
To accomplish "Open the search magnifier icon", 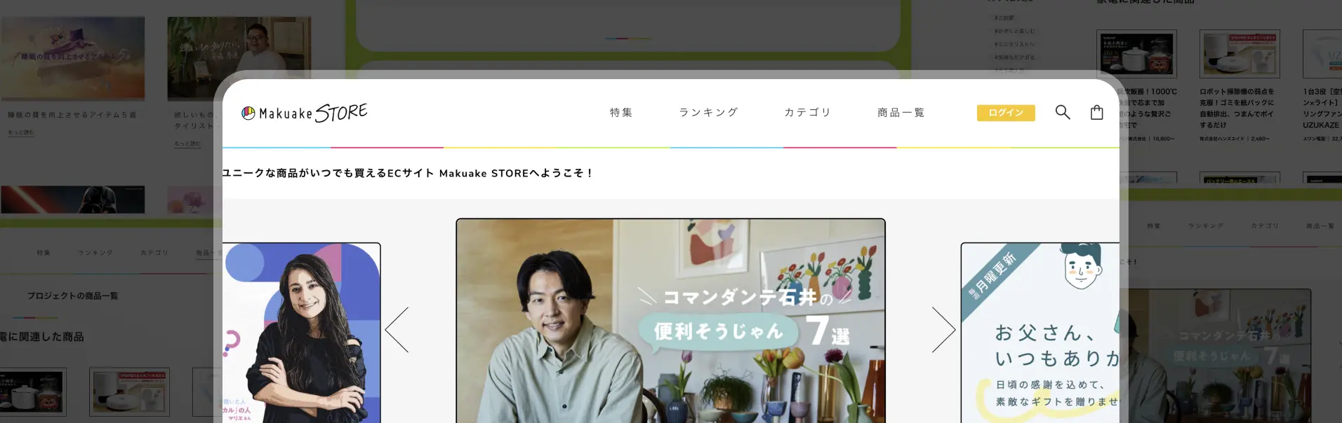I will (1063, 112).
